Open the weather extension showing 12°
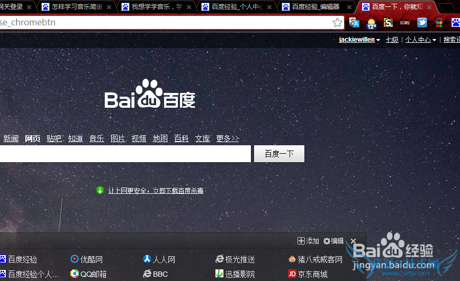Image resolution: width=460 pixels, height=281 pixels. [371, 23]
